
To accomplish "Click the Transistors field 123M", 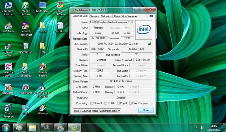I will 127,38.
